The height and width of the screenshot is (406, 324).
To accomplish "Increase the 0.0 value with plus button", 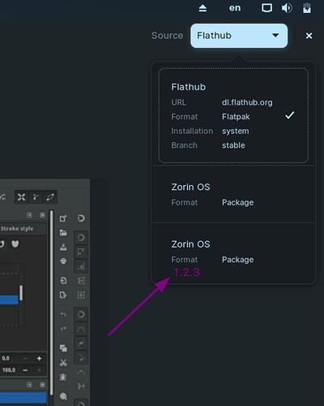I will pos(39,358).
